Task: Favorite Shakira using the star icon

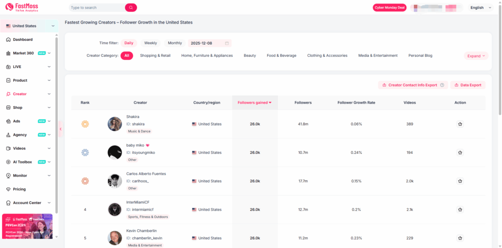Action: click(x=460, y=124)
